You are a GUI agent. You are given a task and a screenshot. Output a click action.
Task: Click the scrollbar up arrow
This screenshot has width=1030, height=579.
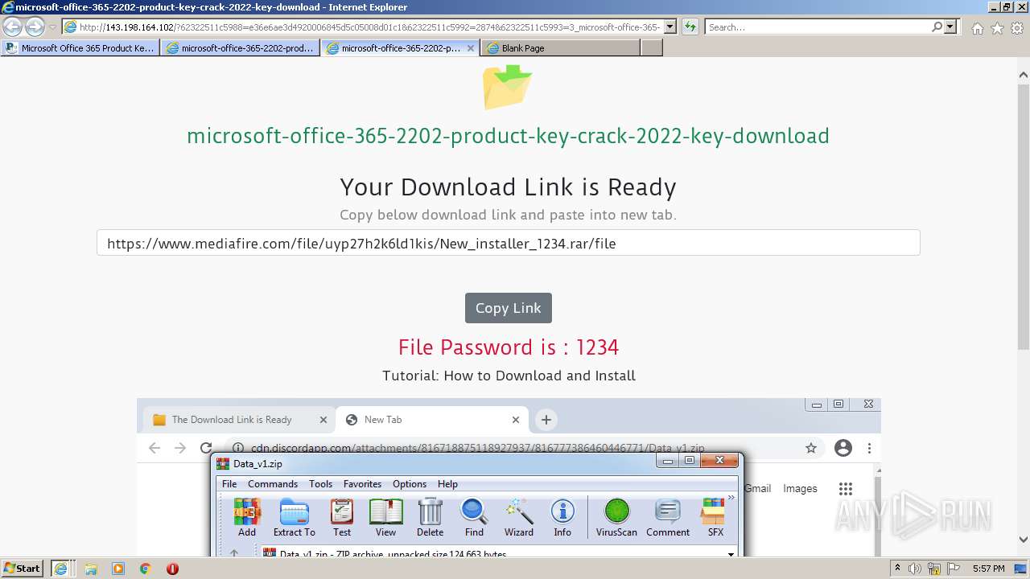click(1023, 75)
